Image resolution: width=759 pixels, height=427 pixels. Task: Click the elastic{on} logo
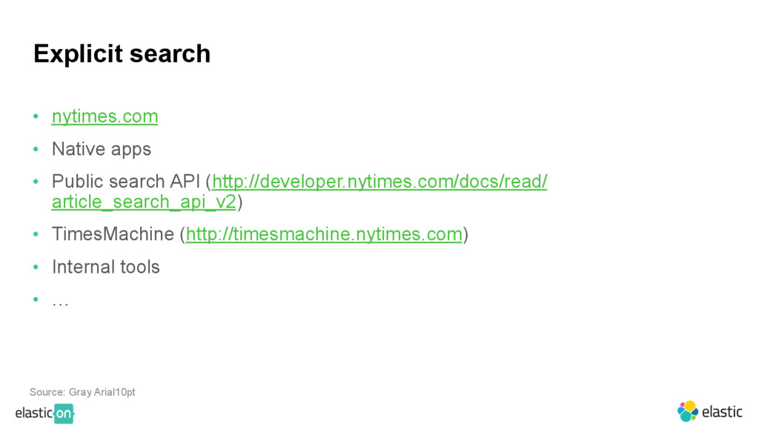pos(44,414)
